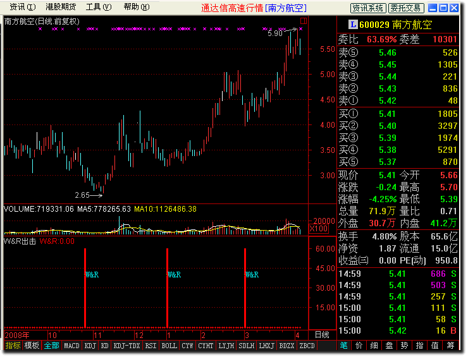Screen dimensions: 468x357
Task: Click the 14:59 trade of 686 S
Action: pos(398,274)
